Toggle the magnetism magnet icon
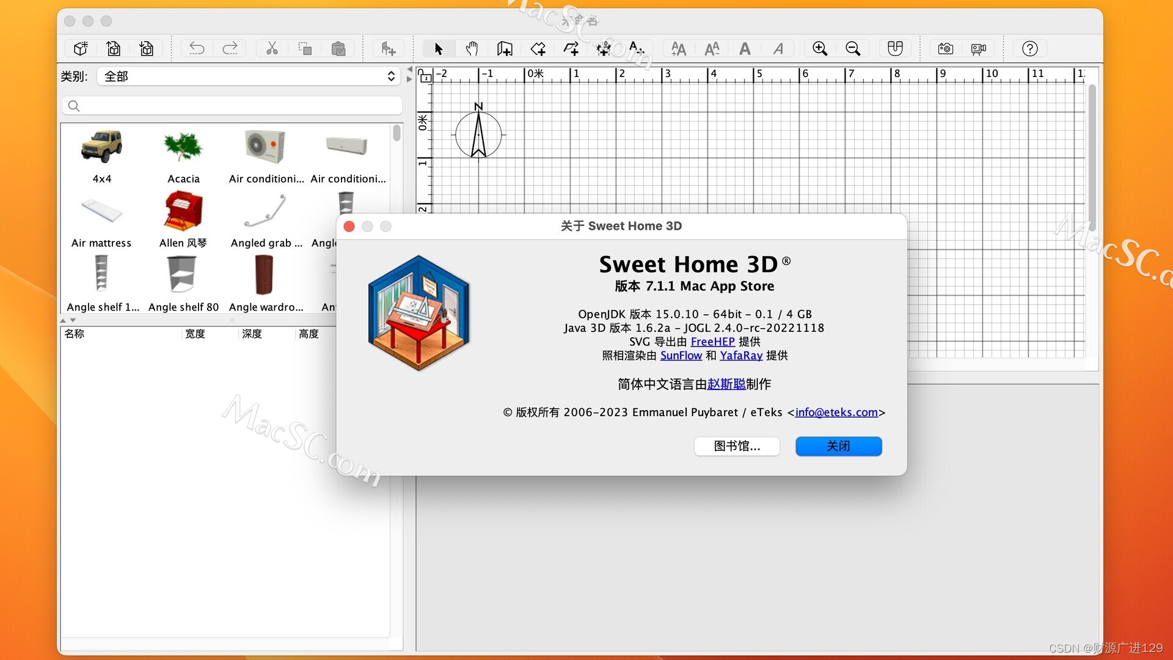Image resolution: width=1173 pixels, height=660 pixels. point(895,48)
